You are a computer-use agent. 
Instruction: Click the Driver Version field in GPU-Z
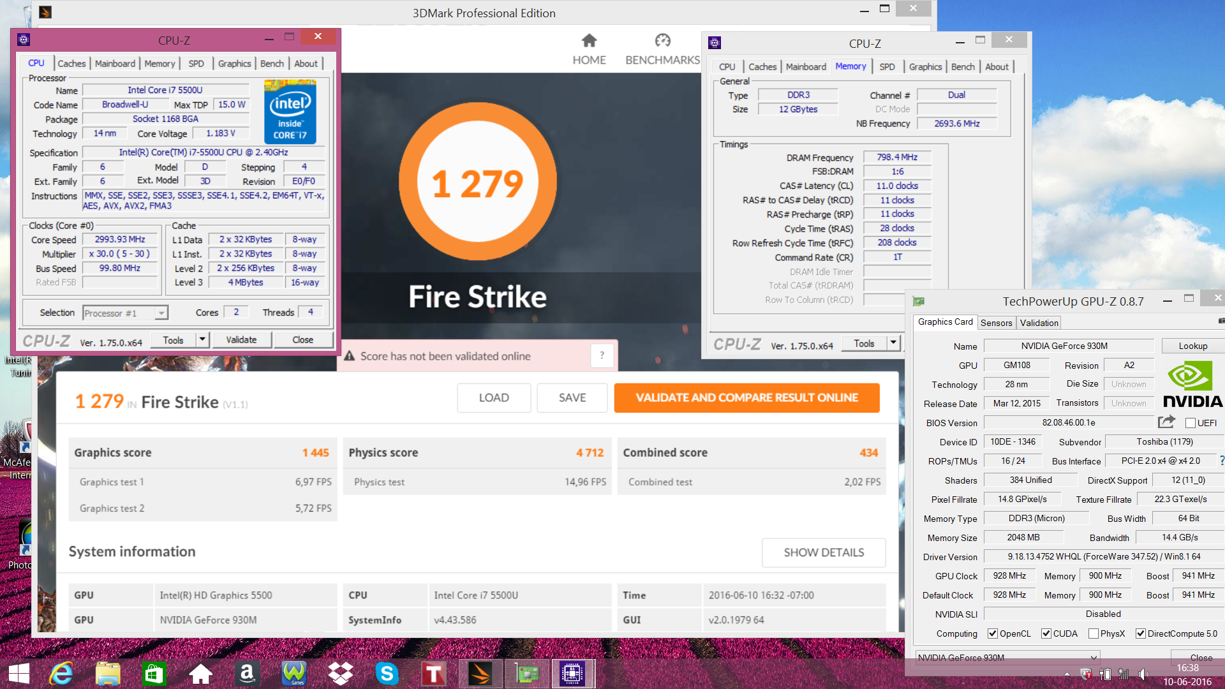point(1104,556)
